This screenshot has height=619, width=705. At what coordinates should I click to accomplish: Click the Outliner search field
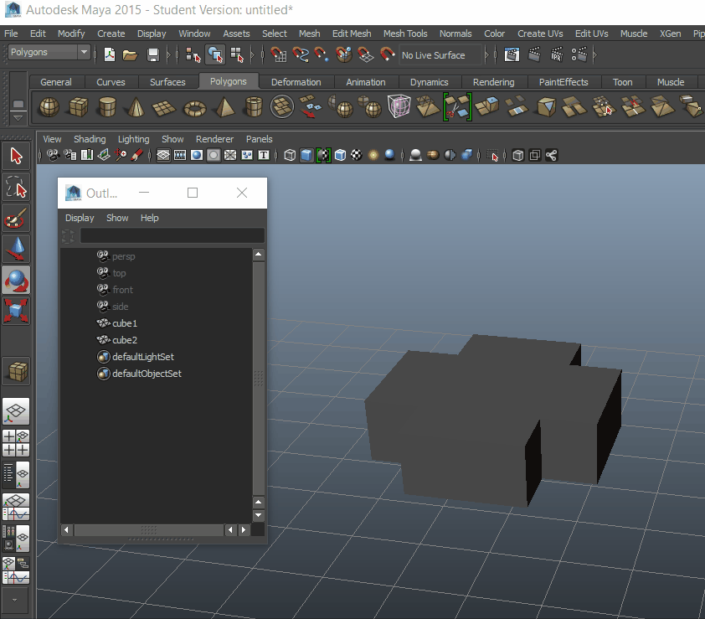pos(172,235)
